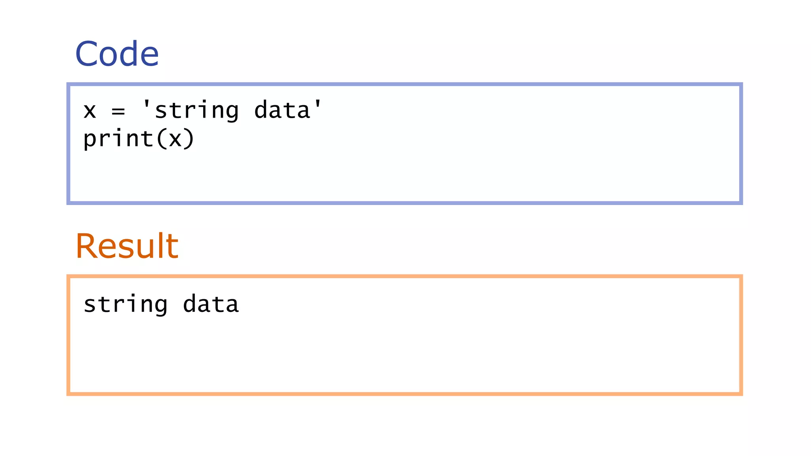Click the word "string" in the result output
The image size is (811, 456).
pos(125,304)
